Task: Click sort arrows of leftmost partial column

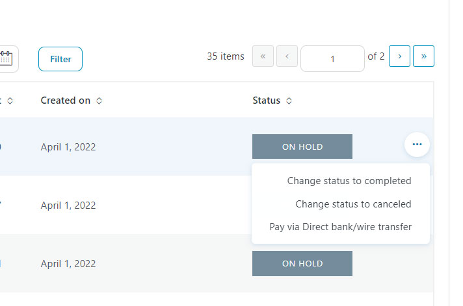Action: (10, 101)
